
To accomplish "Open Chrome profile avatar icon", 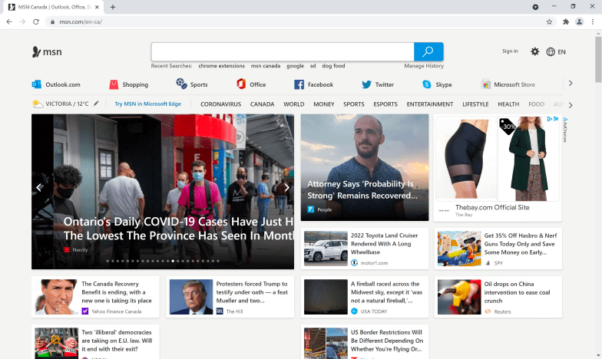I will coord(579,21).
